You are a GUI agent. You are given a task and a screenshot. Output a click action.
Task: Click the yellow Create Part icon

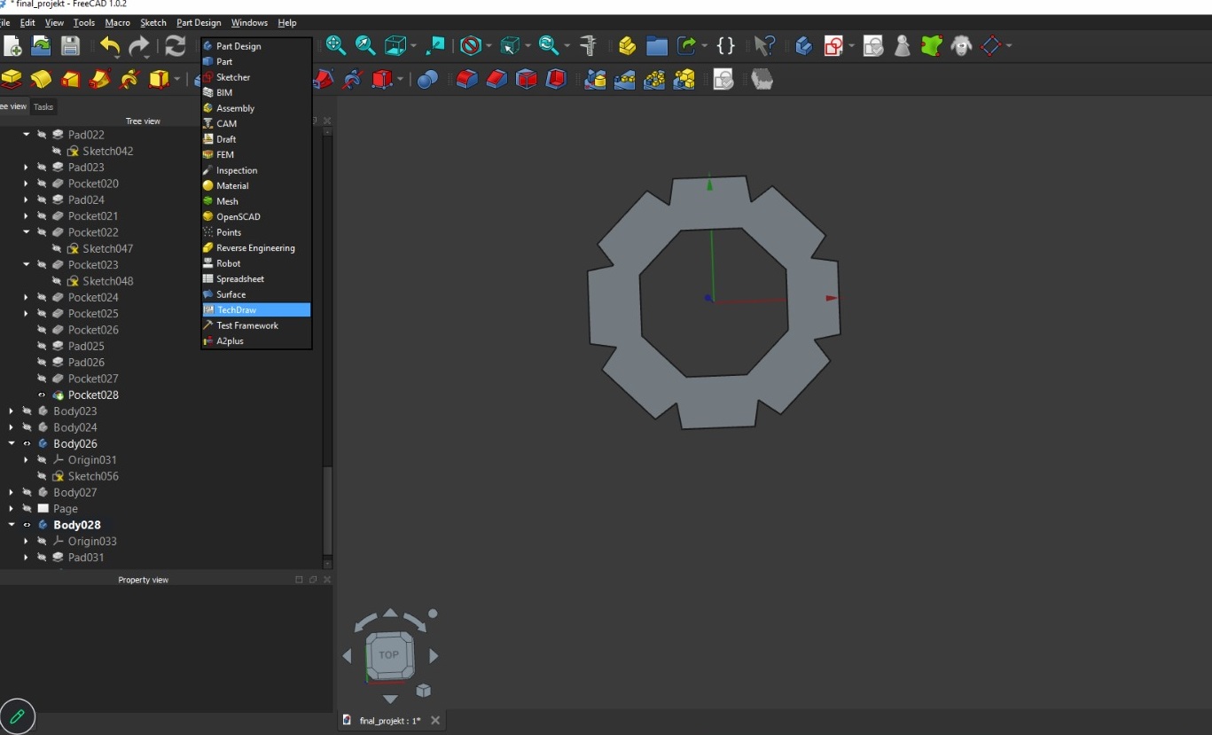[x=628, y=45]
